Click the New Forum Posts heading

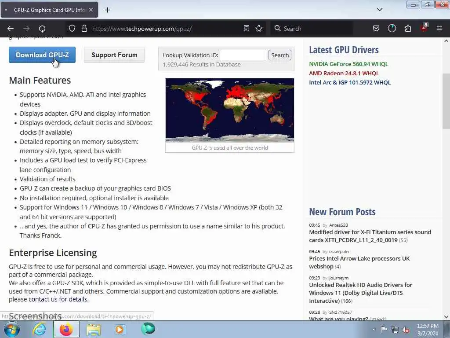click(x=342, y=212)
